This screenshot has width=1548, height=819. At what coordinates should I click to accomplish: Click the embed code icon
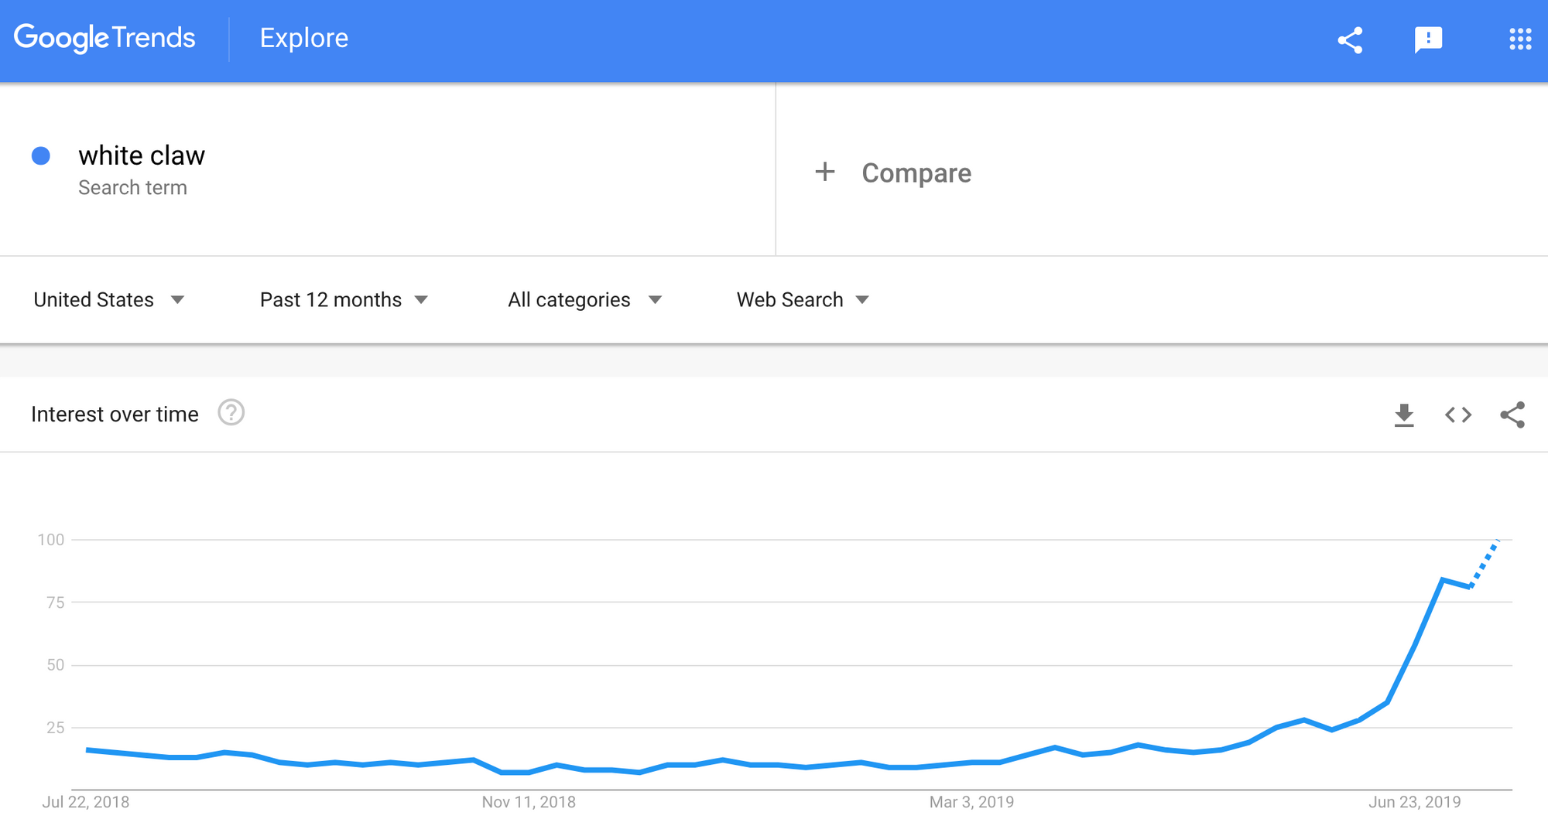pos(1458,415)
